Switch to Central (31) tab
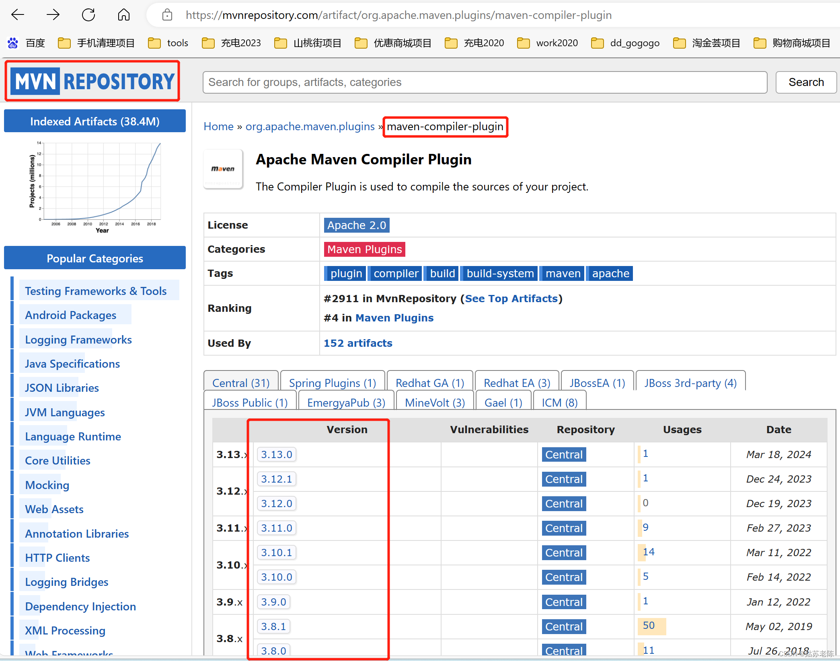The height and width of the screenshot is (661, 840). click(x=241, y=382)
